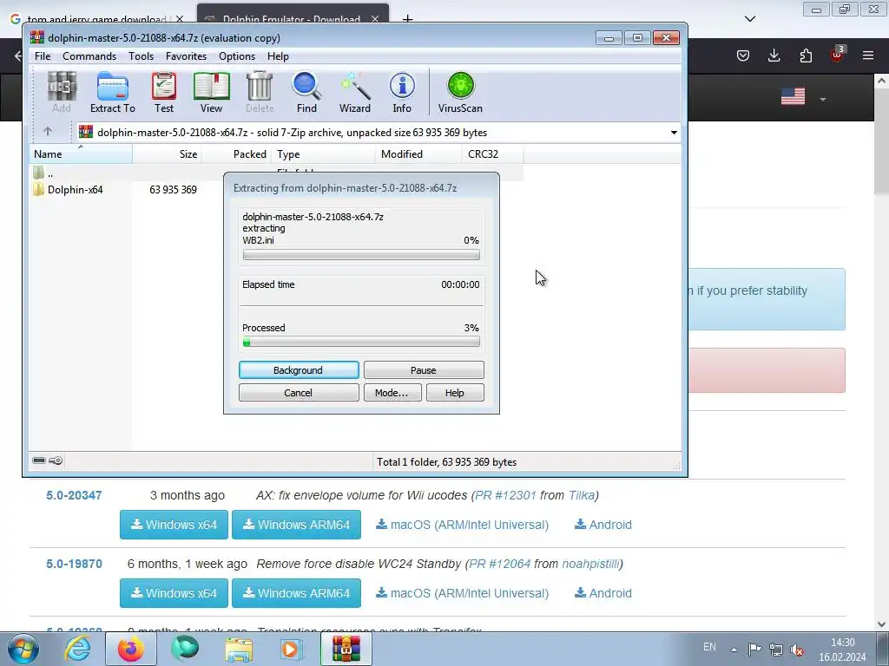The width and height of the screenshot is (889, 666).
Task: Open PR #12064 link
Action: (499, 564)
